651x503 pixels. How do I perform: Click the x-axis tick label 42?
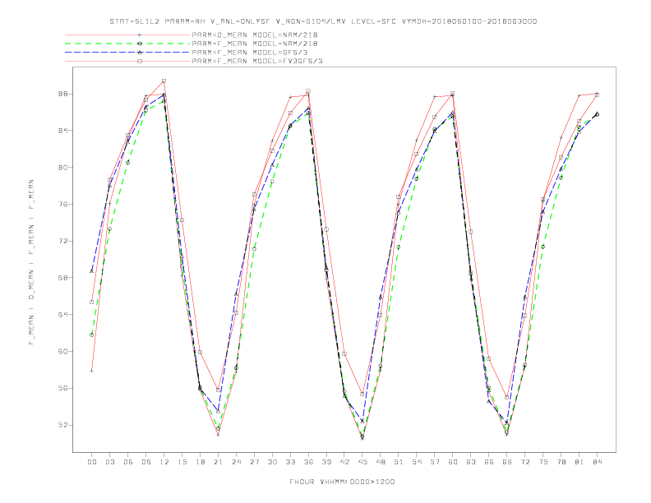click(344, 462)
